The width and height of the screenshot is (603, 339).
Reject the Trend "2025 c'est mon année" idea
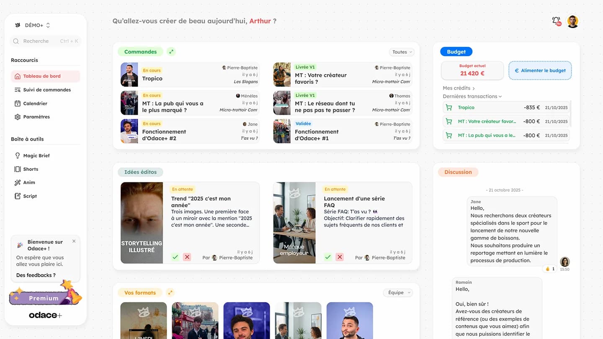(x=187, y=257)
